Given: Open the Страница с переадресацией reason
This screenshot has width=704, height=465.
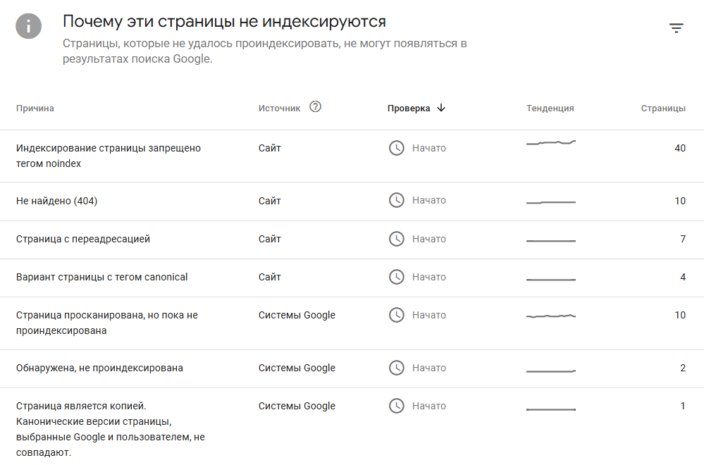Looking at the screenshot, I should [x=83, y=239].
